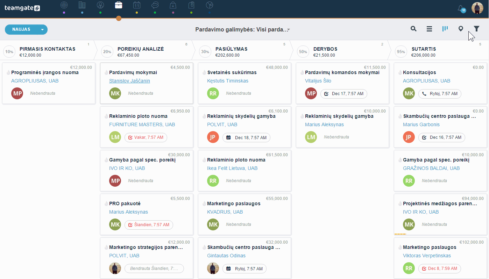Click Dec 16, 7:57 AM task pill

pyautogui.click(x=442, y=137)
